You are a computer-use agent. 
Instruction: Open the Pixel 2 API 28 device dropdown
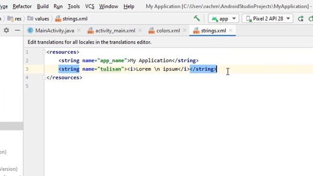pyautogui.click(x=268, y=19)
